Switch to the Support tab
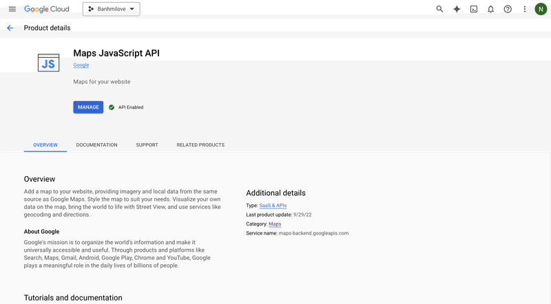This screenshot has width=551, height=304. tap(147, 144)
